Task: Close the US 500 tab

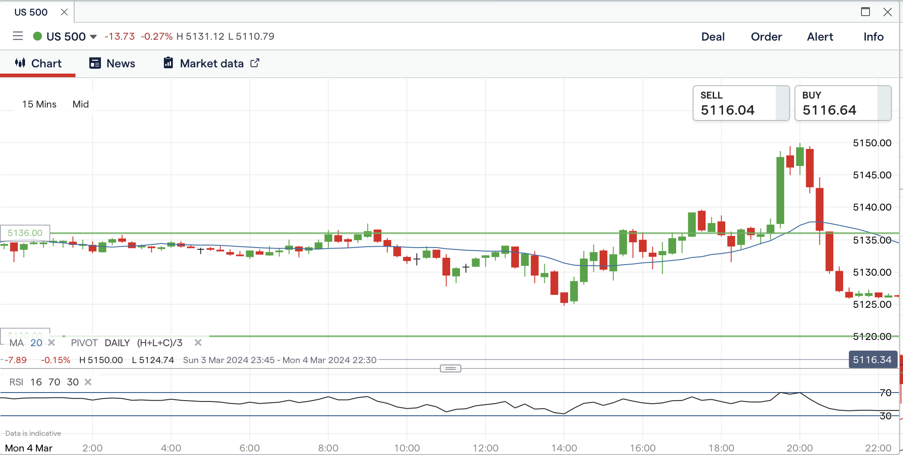Action: (64, 12)
